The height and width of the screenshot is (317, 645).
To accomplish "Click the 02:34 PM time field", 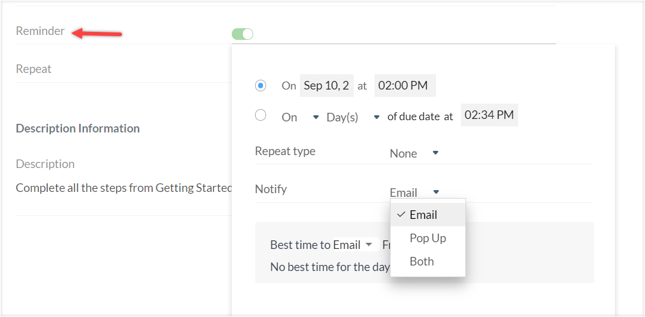I will click(x=489, y=115).
